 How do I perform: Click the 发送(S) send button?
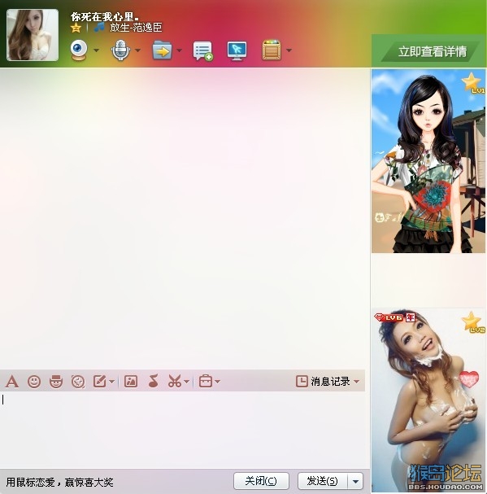323,481
